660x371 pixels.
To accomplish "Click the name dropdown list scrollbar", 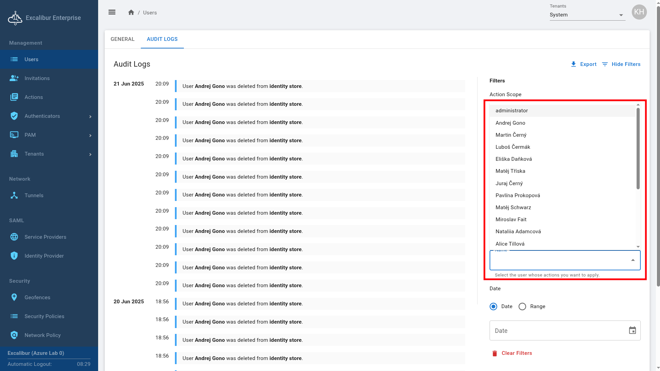I will tap(638, 148).
